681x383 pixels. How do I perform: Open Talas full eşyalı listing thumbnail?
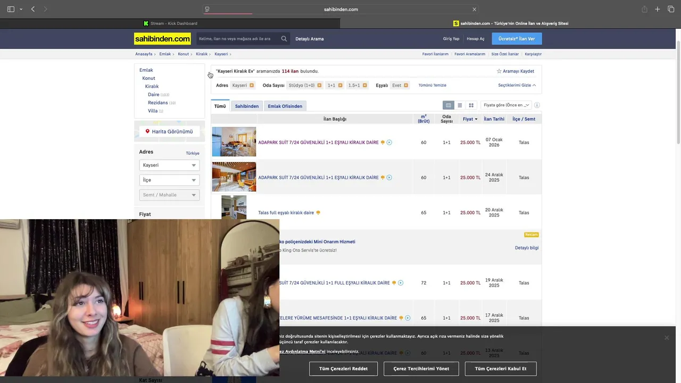tap(234, 207)
